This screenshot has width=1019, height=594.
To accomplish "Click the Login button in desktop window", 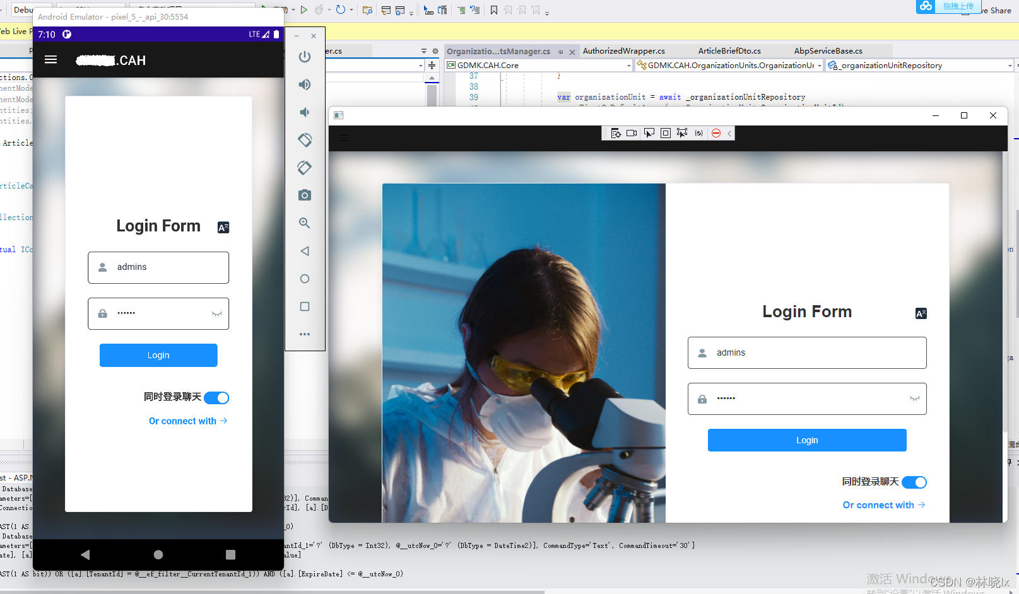I will tap(806, 440).
